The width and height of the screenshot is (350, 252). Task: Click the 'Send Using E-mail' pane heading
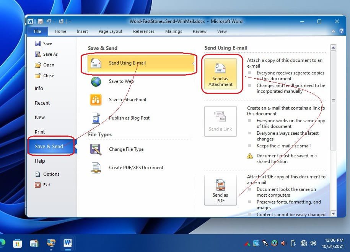coord(226,48)
